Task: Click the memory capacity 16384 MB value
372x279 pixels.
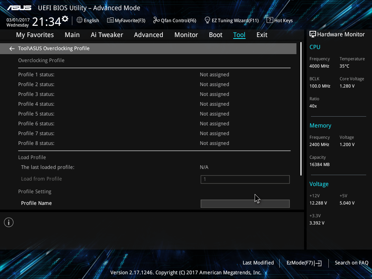Action: click(320, 165)
